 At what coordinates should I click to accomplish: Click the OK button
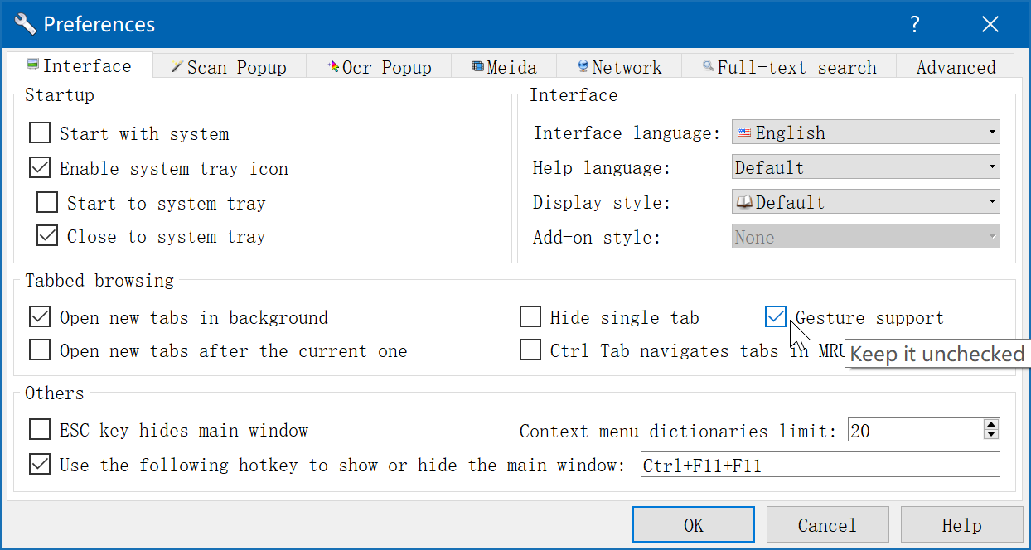(x=693, y=524)
